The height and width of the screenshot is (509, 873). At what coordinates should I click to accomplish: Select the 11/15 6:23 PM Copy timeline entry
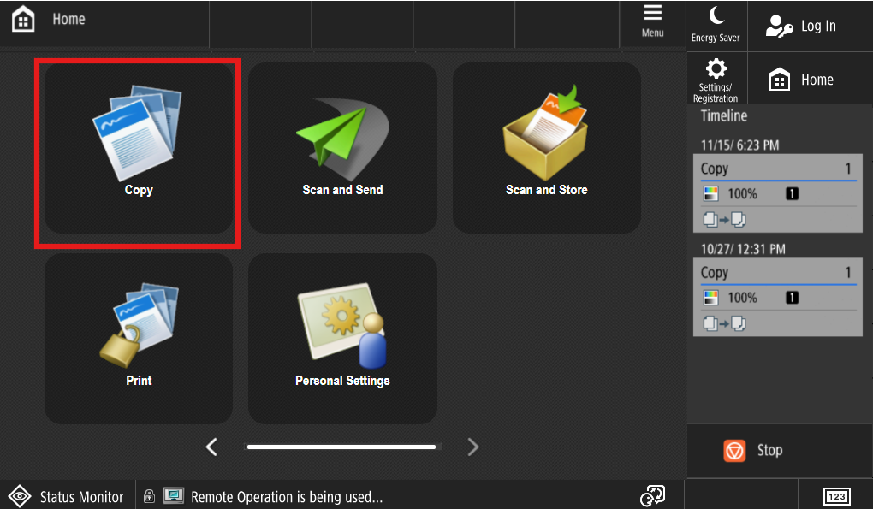pos(777,193)
